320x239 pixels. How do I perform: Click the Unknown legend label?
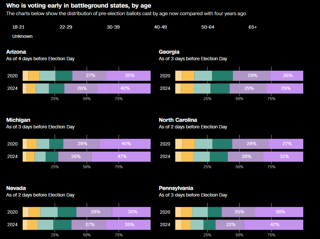pyautogui.click(x=22, y=36)
